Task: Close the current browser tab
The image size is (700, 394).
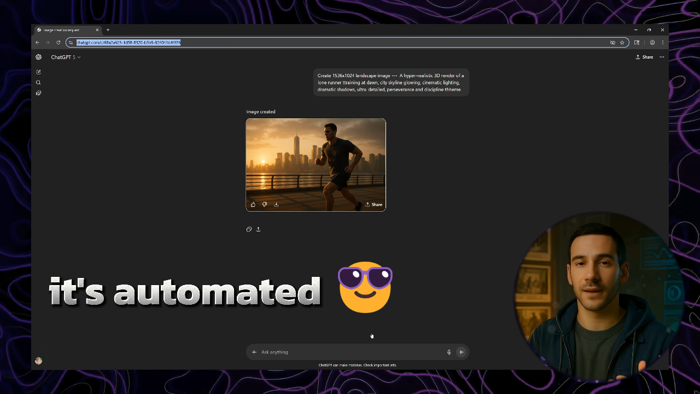Action: 97,30
